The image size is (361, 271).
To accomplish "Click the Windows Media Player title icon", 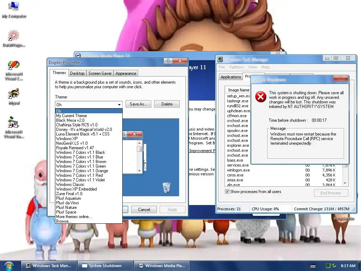I will 78,55.
